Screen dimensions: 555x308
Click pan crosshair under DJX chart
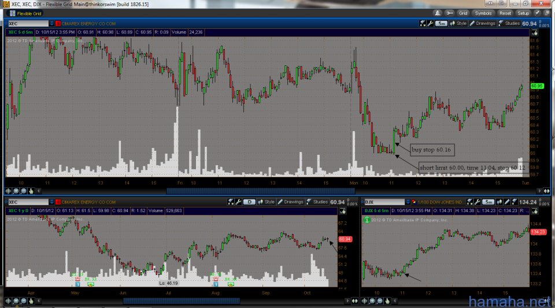coord(364,301)
